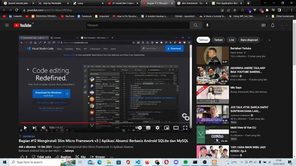Select the Live filter chip
Image resolution: width=296 pixels, height=166 pixels.
click(x=231, y=40)
